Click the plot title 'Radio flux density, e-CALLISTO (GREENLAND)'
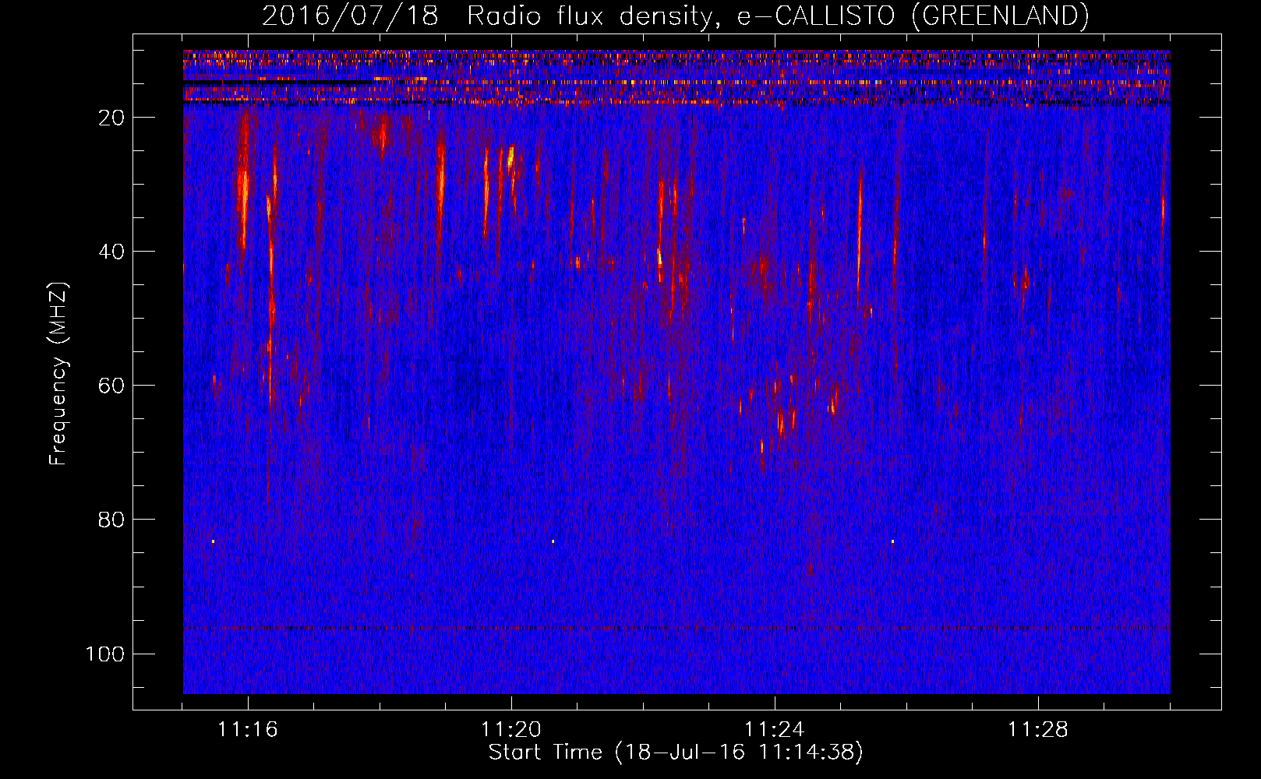Viewport: 1261px width, 779px height. [778, 16]
